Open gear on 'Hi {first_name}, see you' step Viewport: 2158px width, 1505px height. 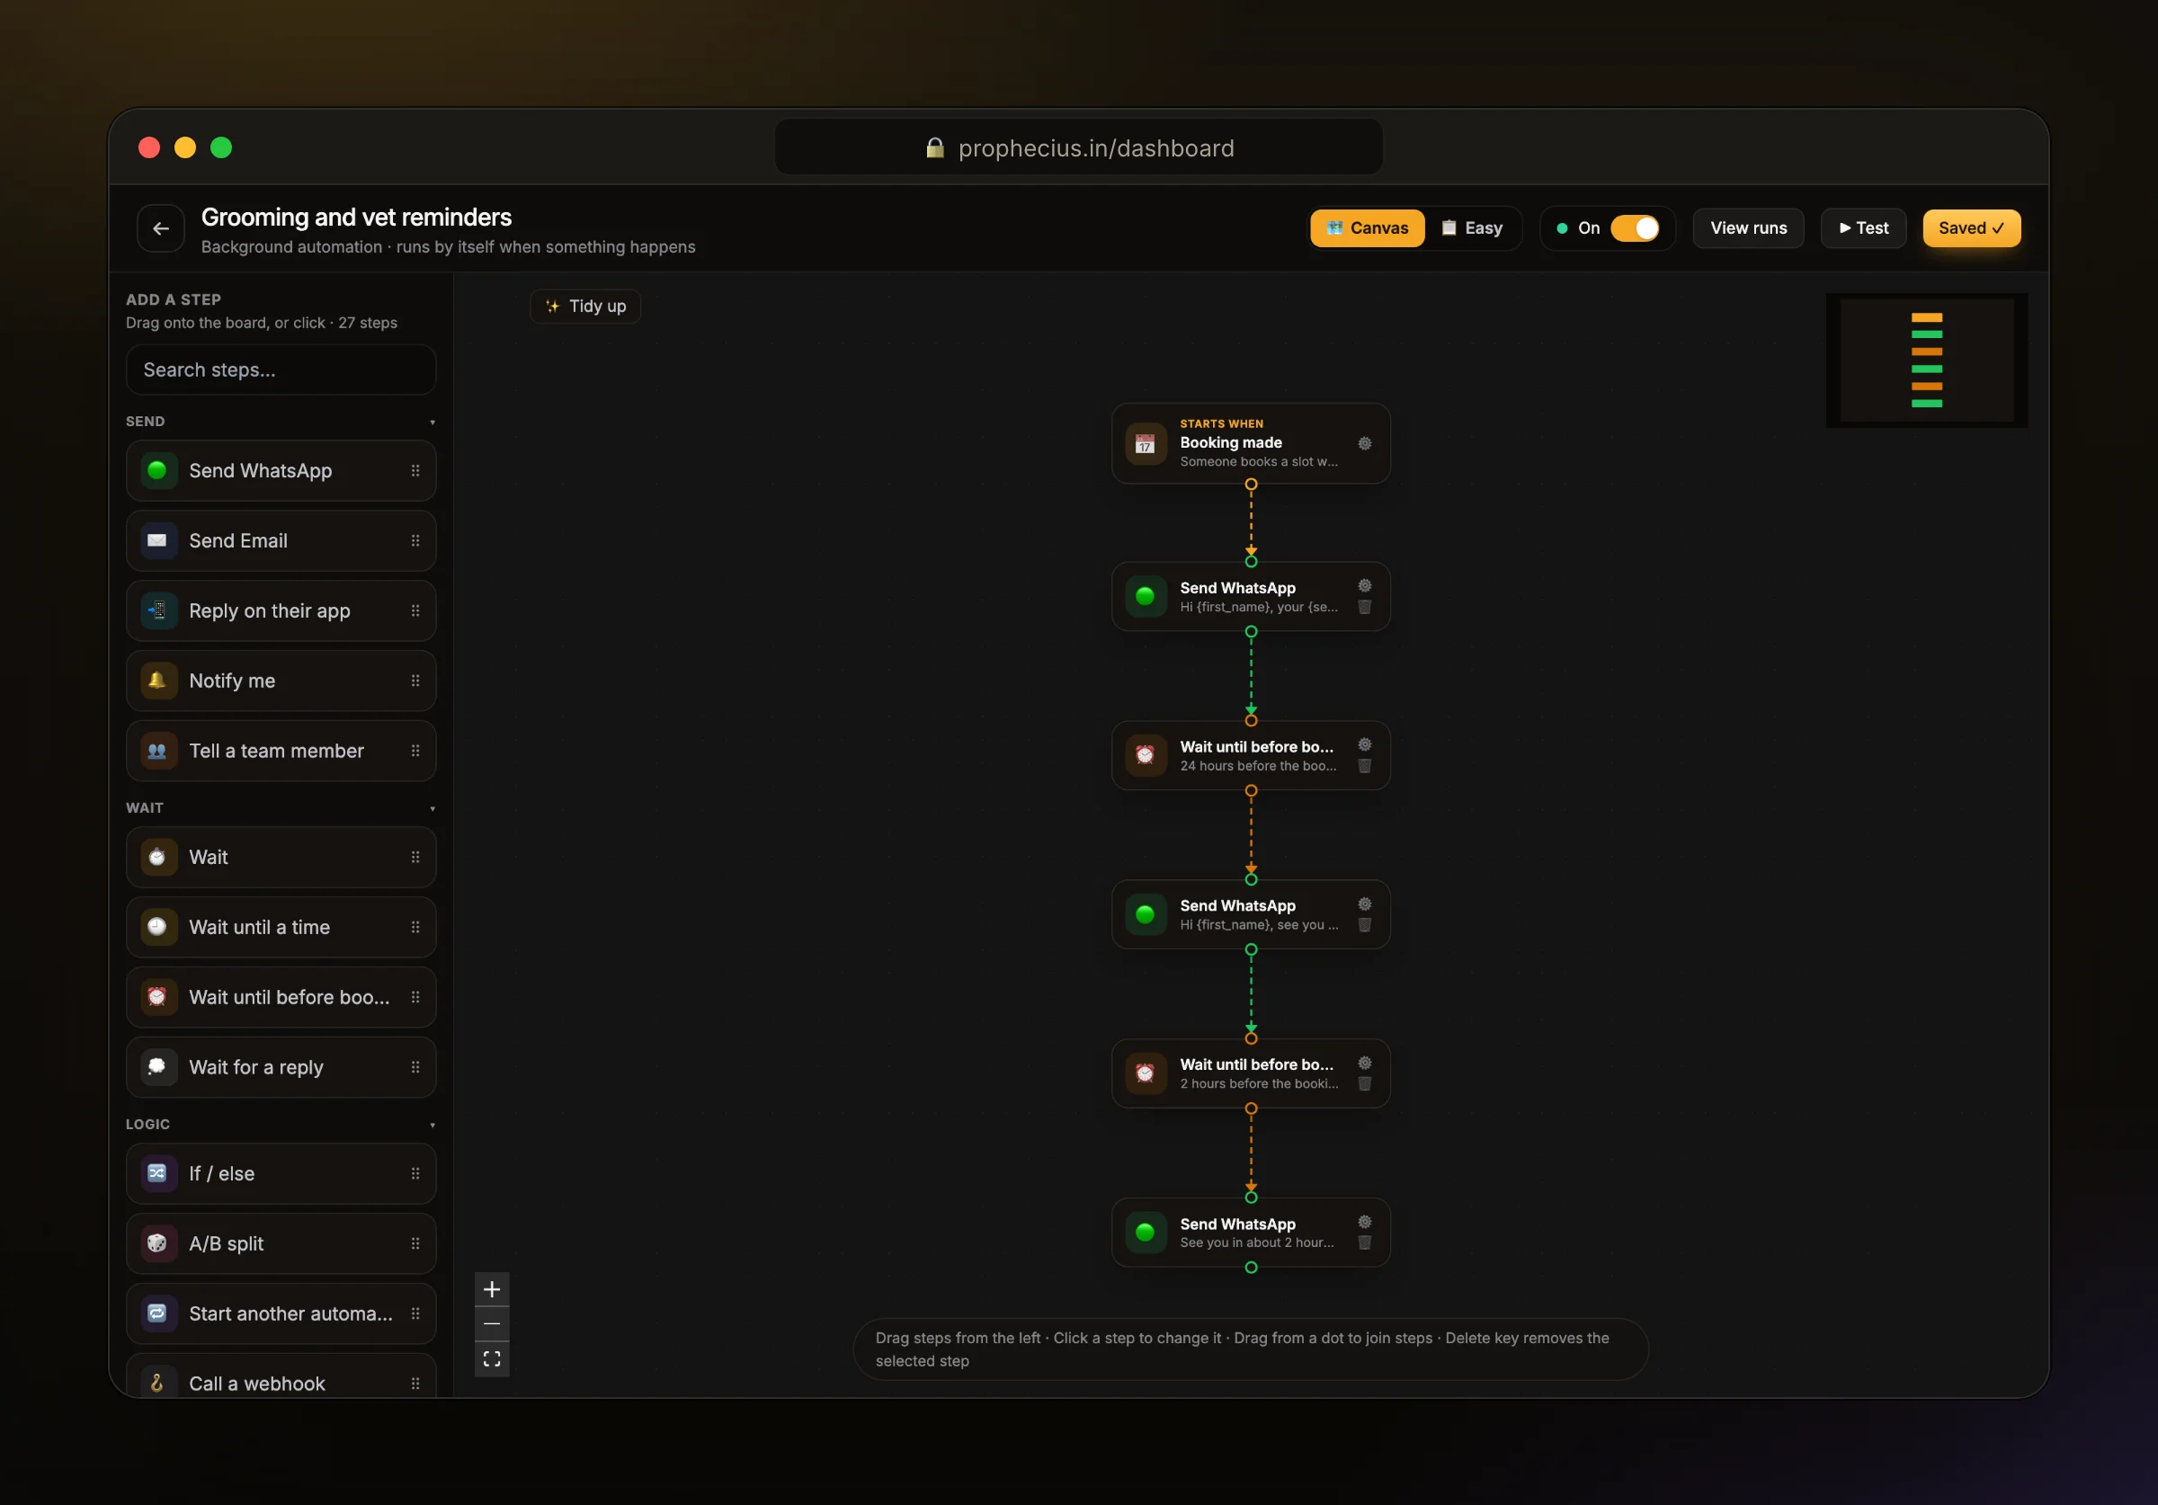point(1365,904)
